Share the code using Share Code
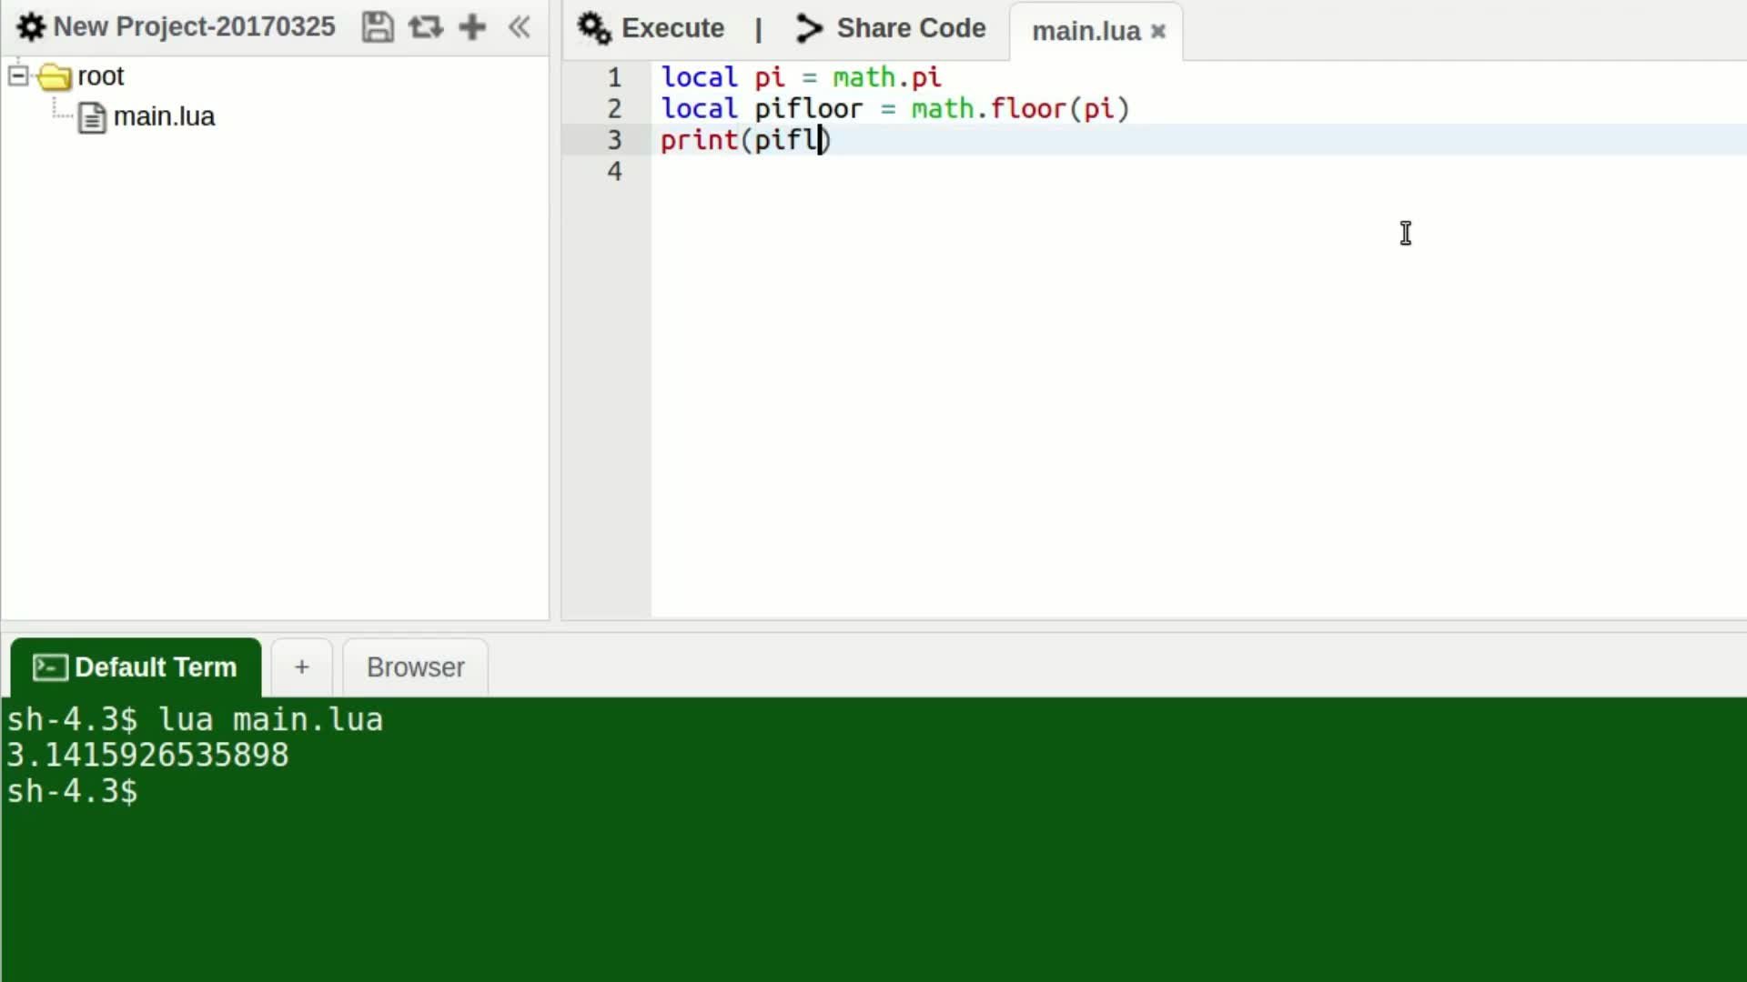The image size is (1747, 982). (911, 28)
